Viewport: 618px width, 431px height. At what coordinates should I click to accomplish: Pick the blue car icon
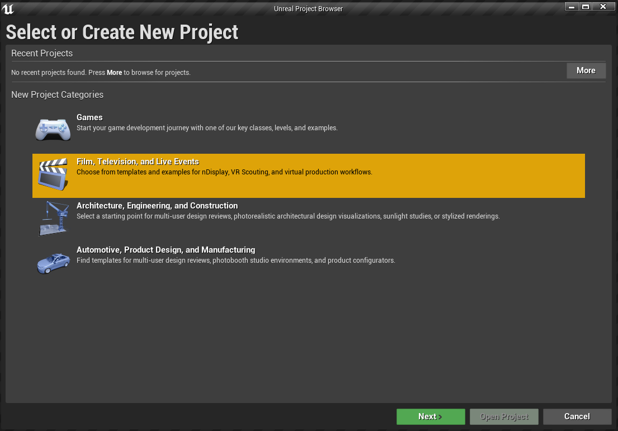pyautogui.click(x=53, y=262)
